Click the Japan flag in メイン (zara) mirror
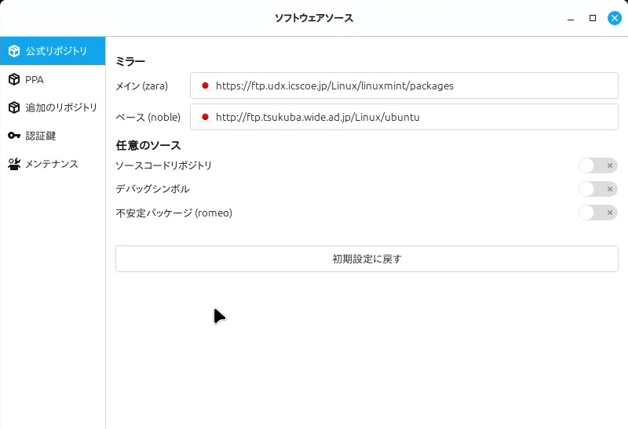Screen dimensions: 628x429 [x=205, y=85]
